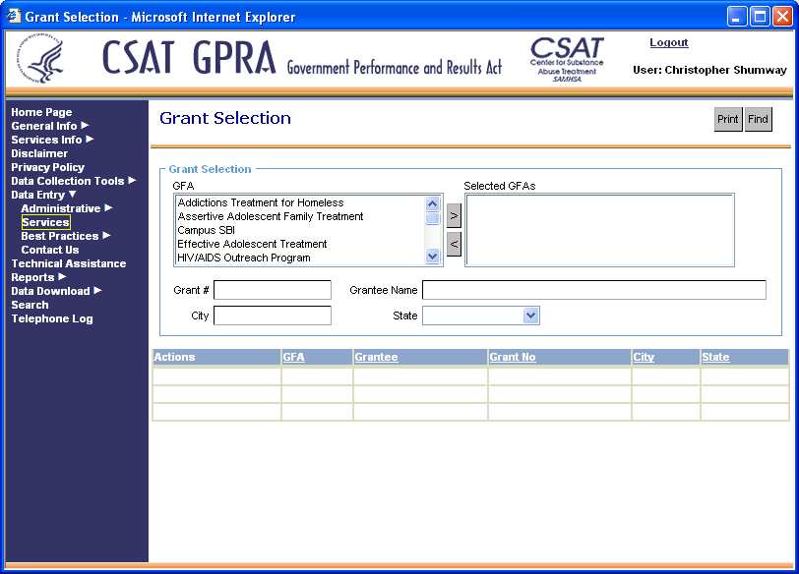The width and height of the screenshot is (799, 574).
Task: Click the Print button
Action: tap(727, 120)
